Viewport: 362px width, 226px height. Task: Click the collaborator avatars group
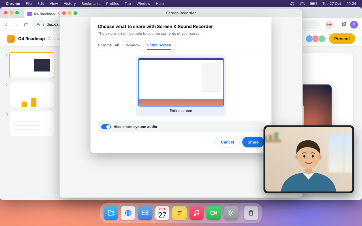315,39
